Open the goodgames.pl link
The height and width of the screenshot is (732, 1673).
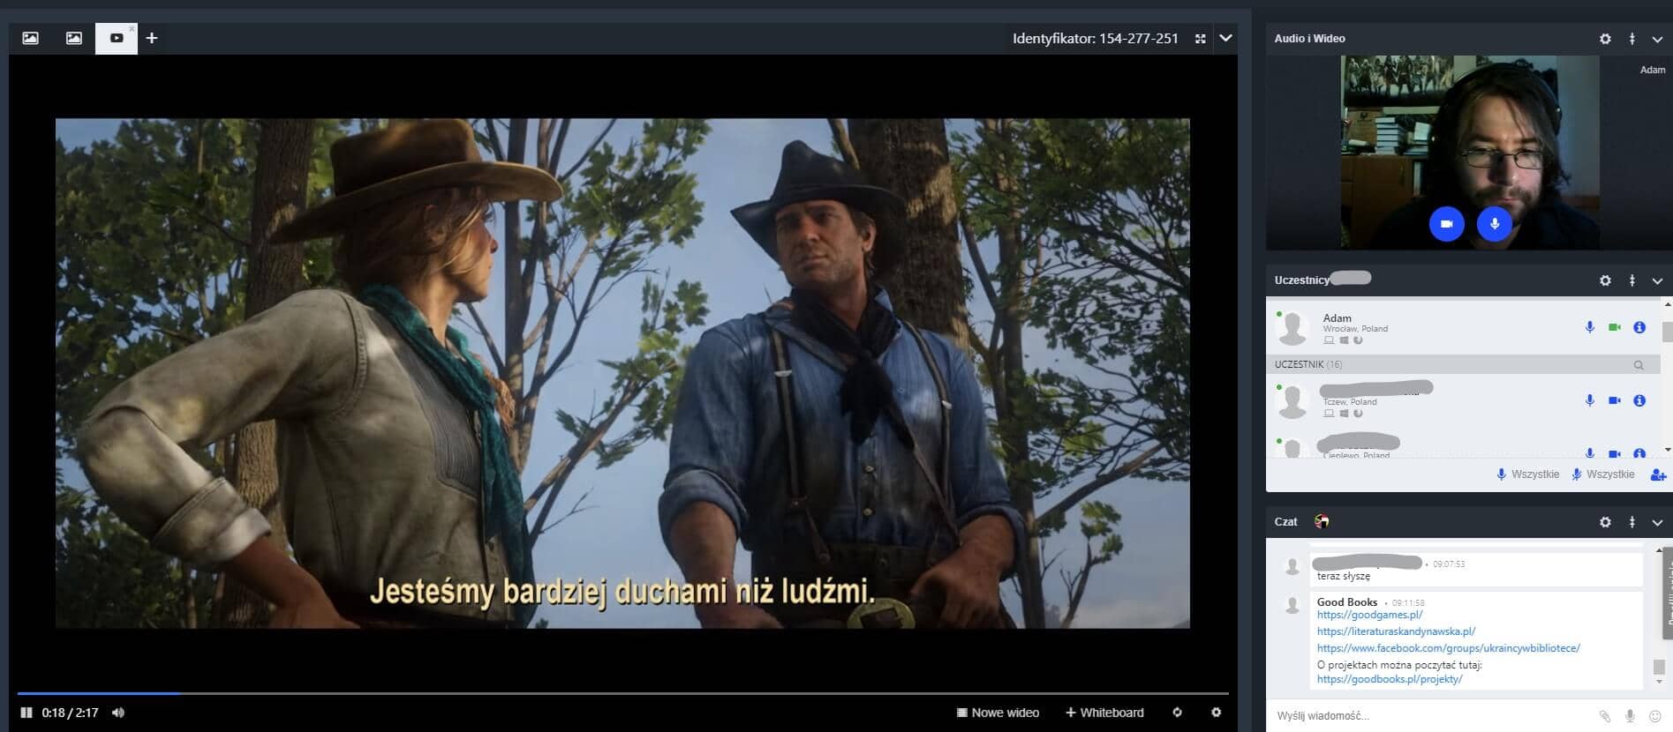pos(1369,615)
